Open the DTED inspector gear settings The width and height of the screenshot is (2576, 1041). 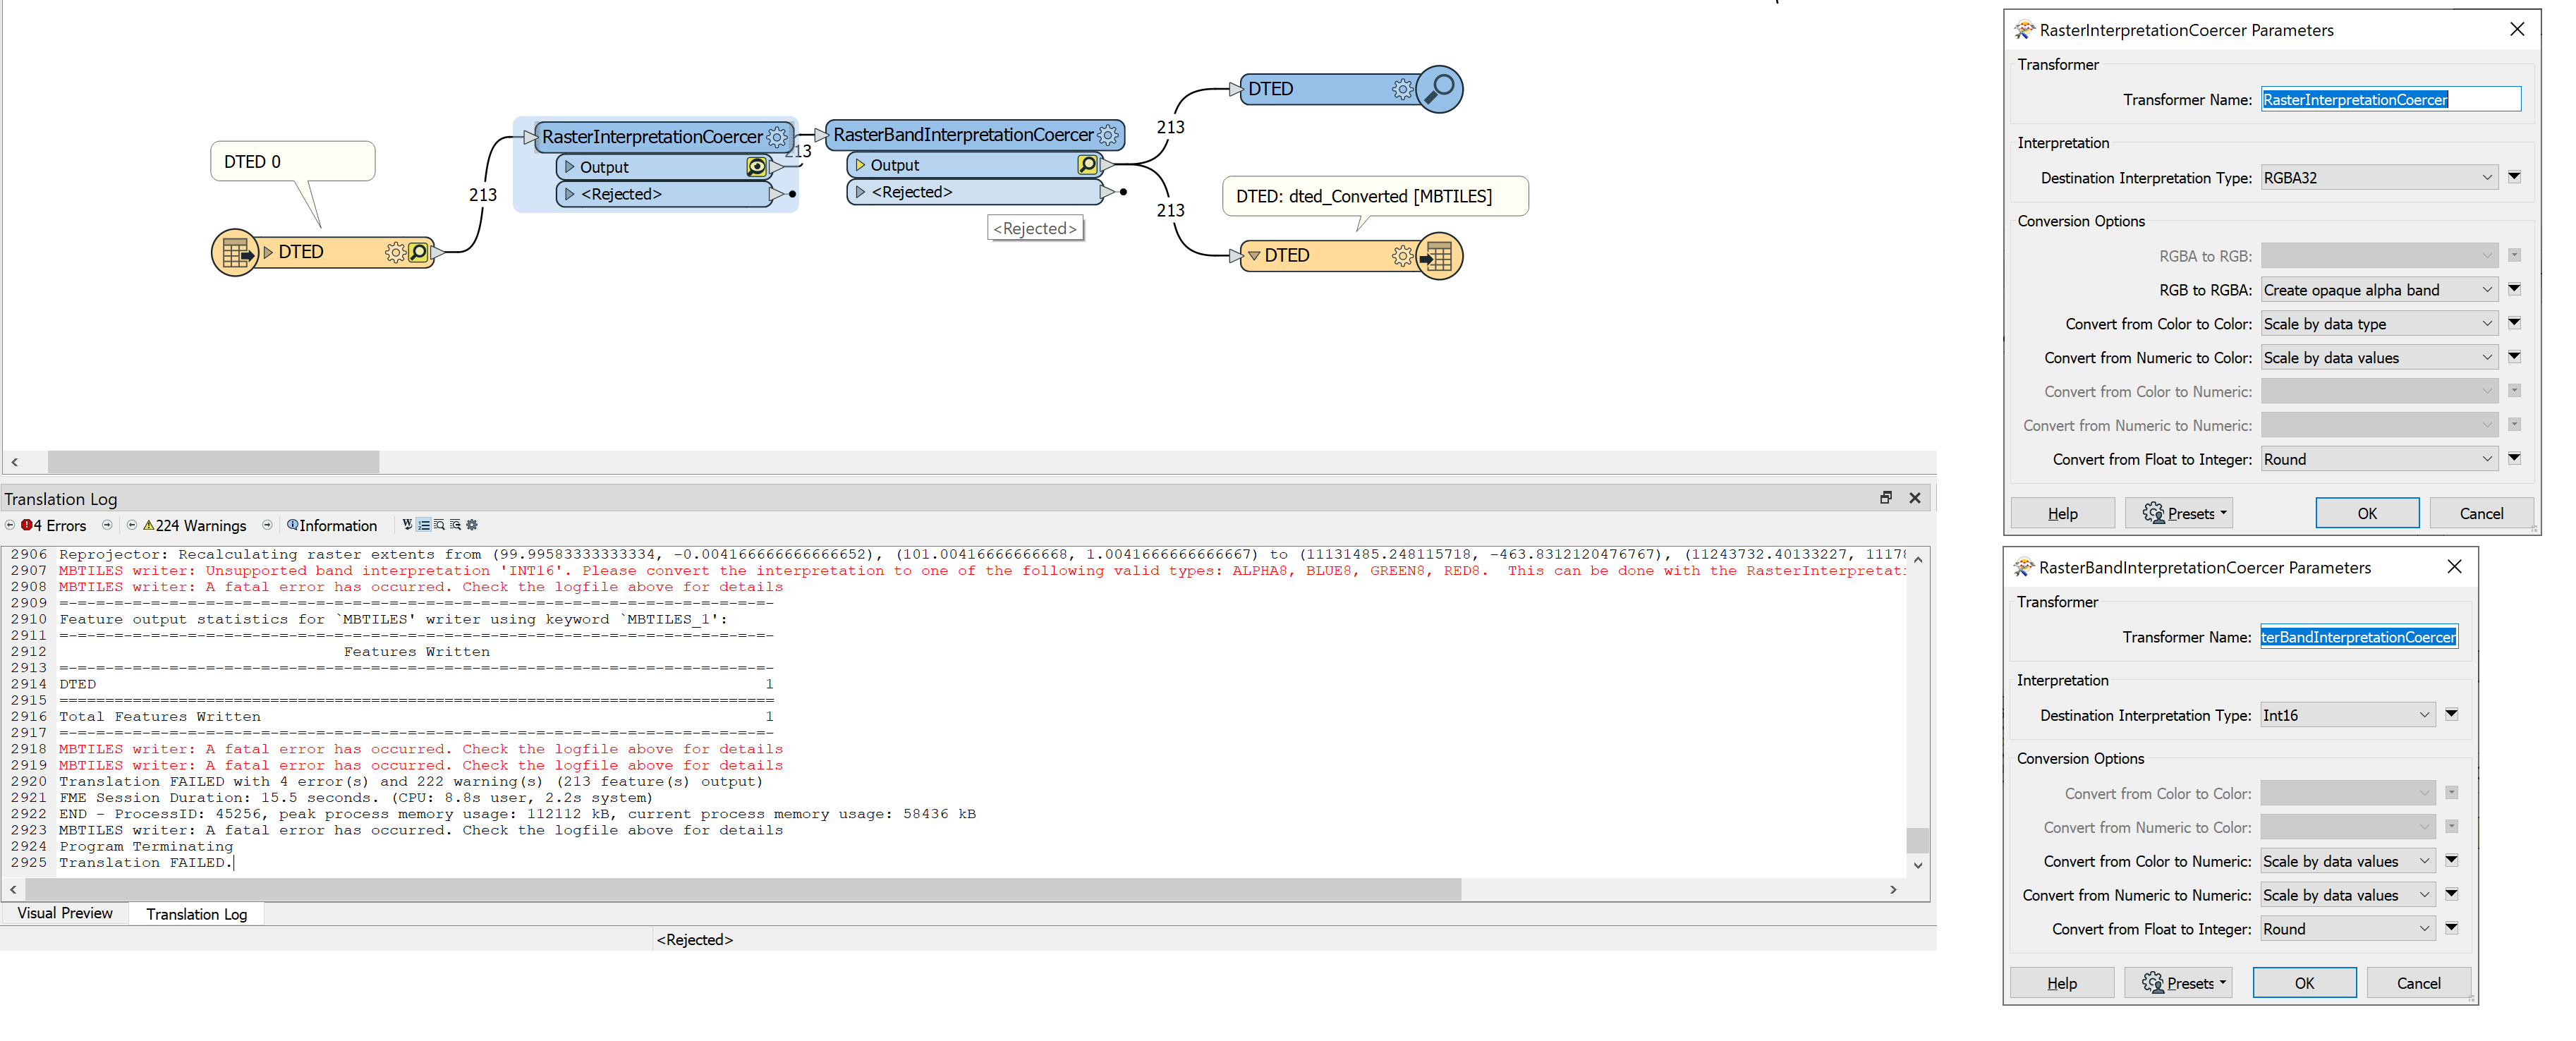pos(1402,89)
